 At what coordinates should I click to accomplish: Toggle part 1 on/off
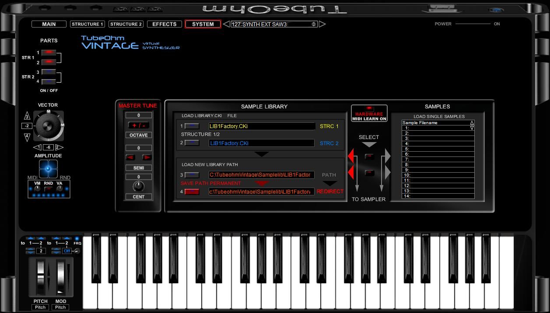pos(49,52)
